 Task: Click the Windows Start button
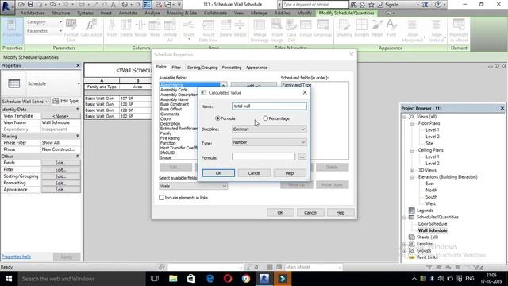9,279
